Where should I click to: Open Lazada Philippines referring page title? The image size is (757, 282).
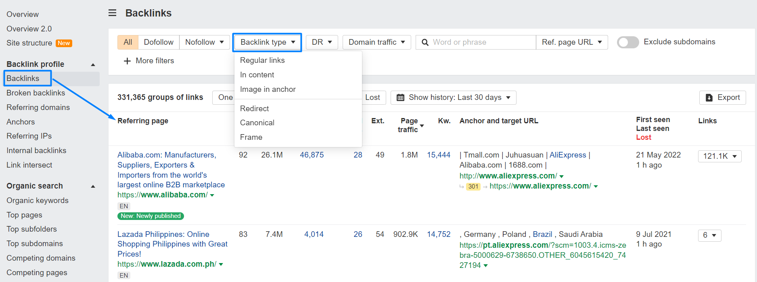tap(172, 244)
